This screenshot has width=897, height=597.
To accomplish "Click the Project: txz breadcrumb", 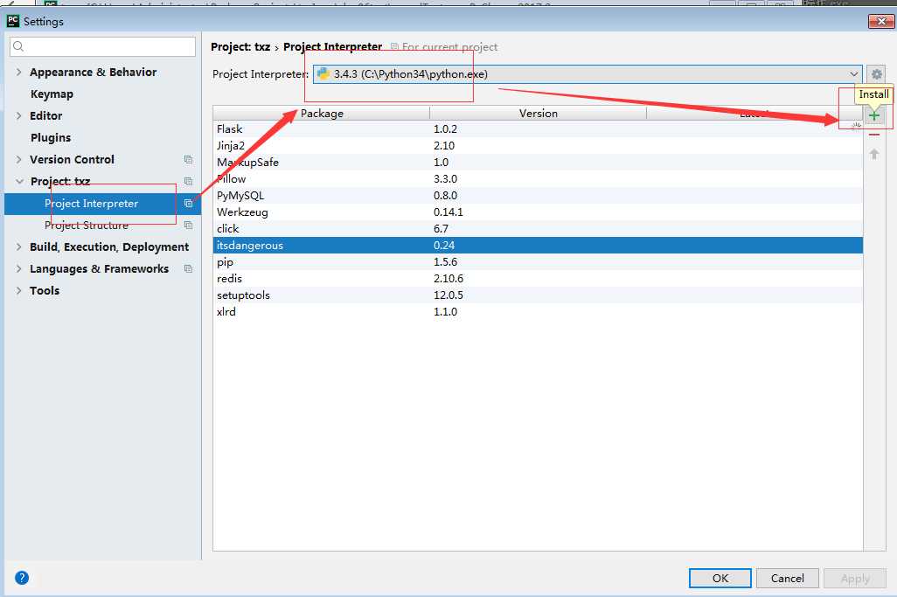I will (240, 47).
